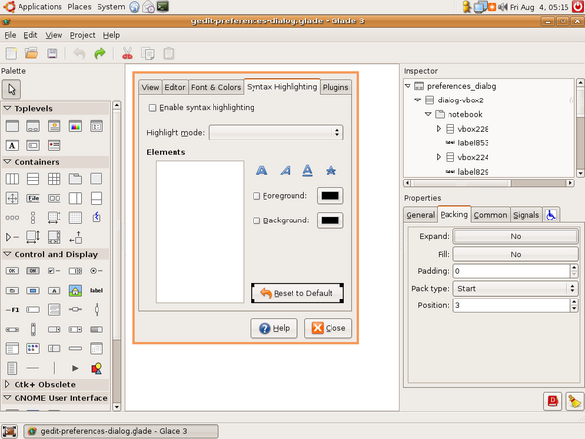Screen dimensions: 585x439
Task: Select the Vertical Box container
Action: coord(33,179)
